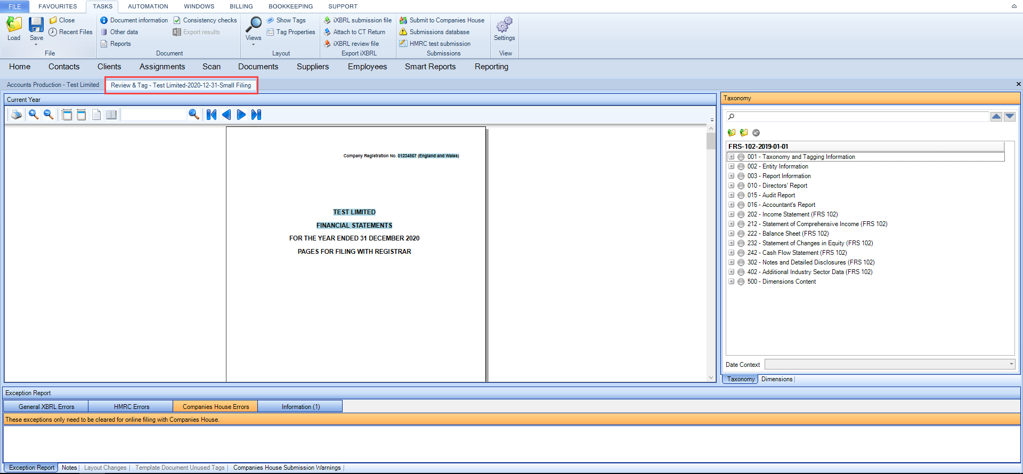This screenshot has width=1023, height=474.
Task: Jump to the last page of the document
Action: (x=256, y=115)
